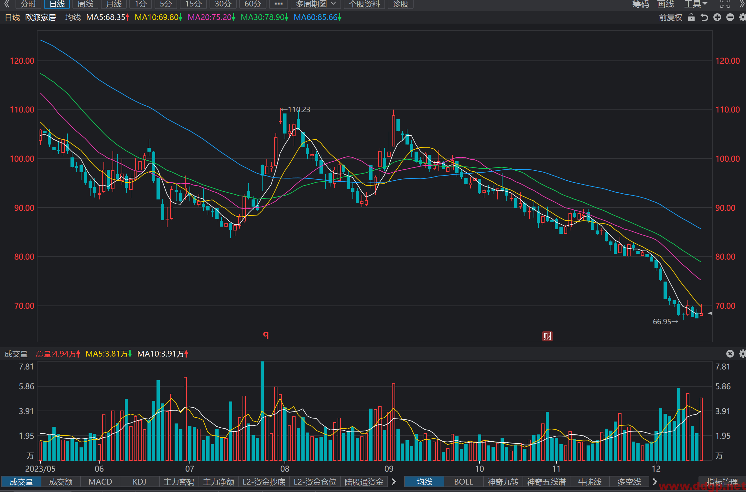Click the lock icon beside 前复权

[x=691, y=17]
